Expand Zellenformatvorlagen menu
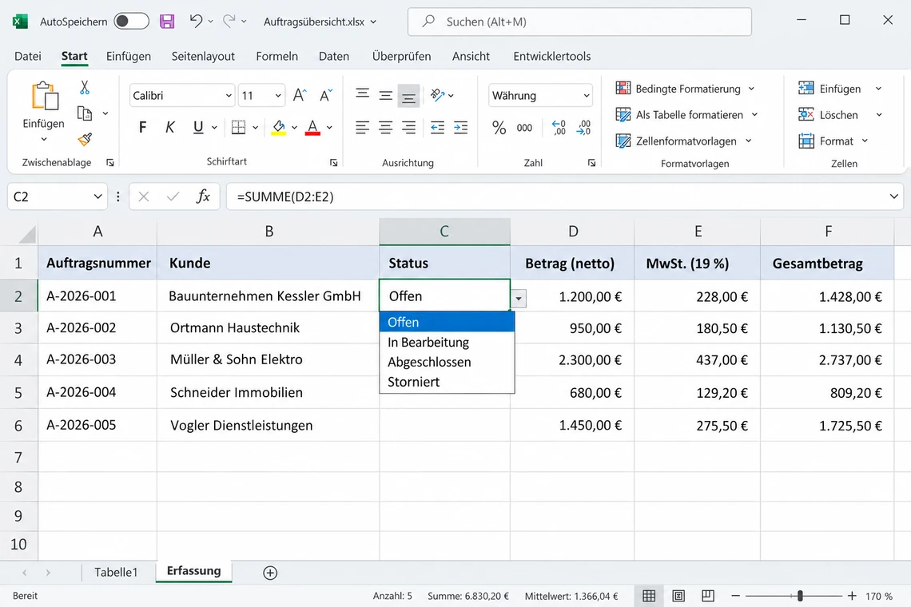This screenshot has width=911, height=607. [748, 141]
